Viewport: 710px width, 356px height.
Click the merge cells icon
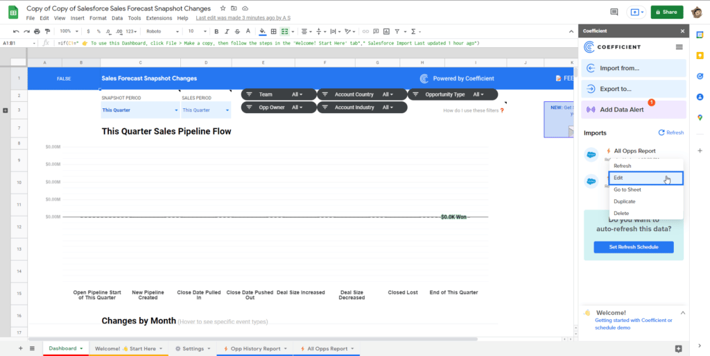pos(284,31)
